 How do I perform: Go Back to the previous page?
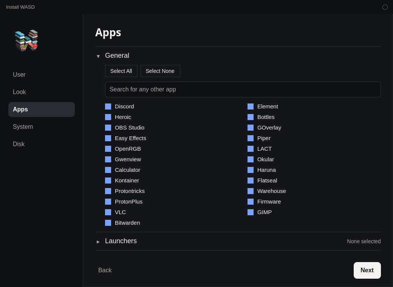point(105,270)
